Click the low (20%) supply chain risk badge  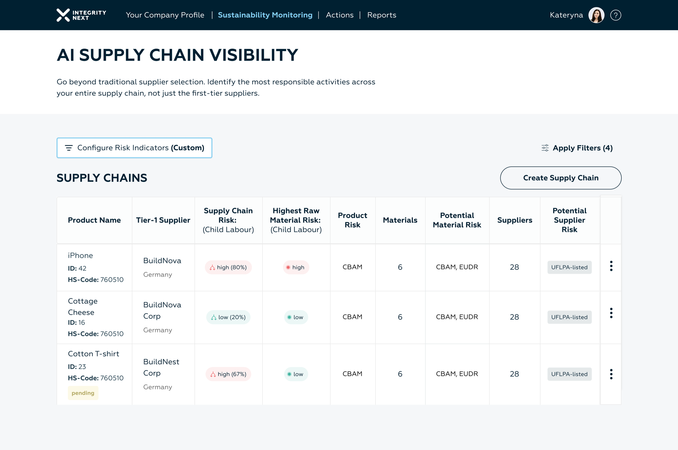point(228,317)
